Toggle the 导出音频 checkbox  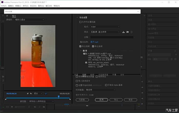point(93,46)
